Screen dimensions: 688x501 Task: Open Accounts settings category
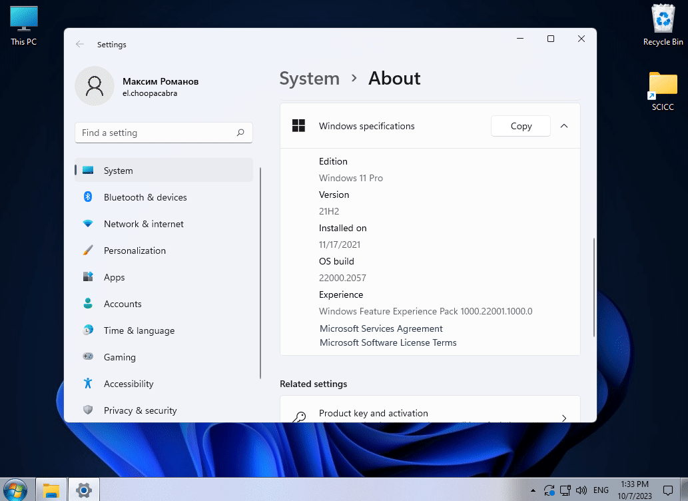tap(164, 304)
